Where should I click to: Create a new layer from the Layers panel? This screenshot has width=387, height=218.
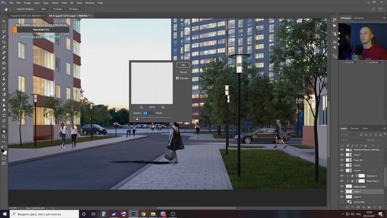click(x=375, y=207)
